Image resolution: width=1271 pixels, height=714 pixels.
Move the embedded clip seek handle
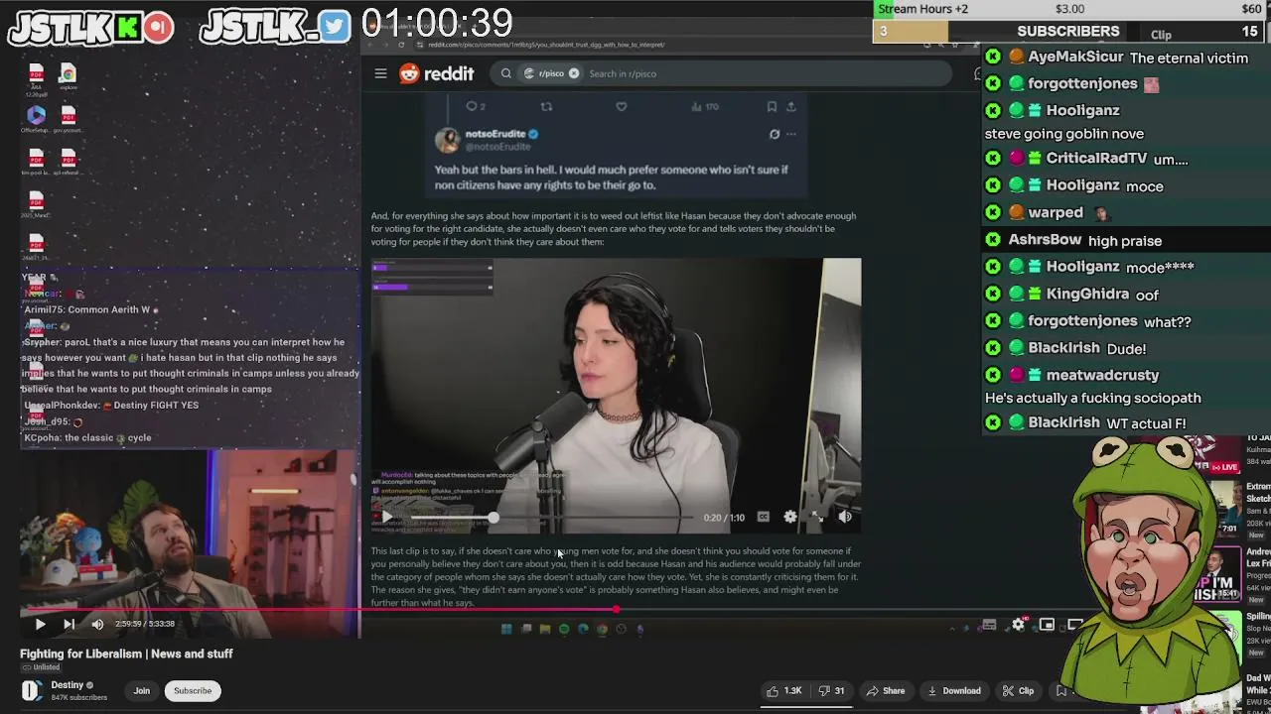pyautogui.click(x=494, y=517)
